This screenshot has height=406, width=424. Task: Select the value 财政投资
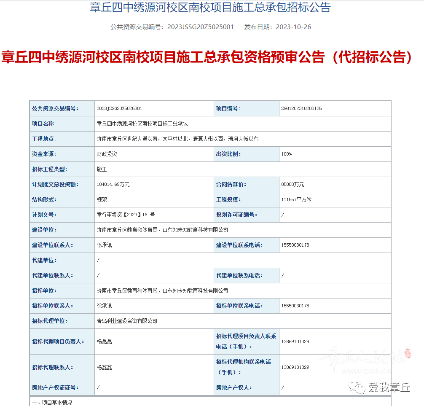(x=107, y=154)
